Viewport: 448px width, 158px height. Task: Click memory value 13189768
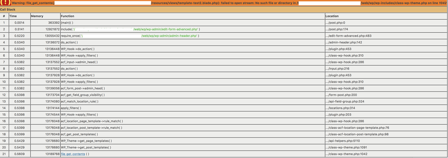tap(52, 154)
